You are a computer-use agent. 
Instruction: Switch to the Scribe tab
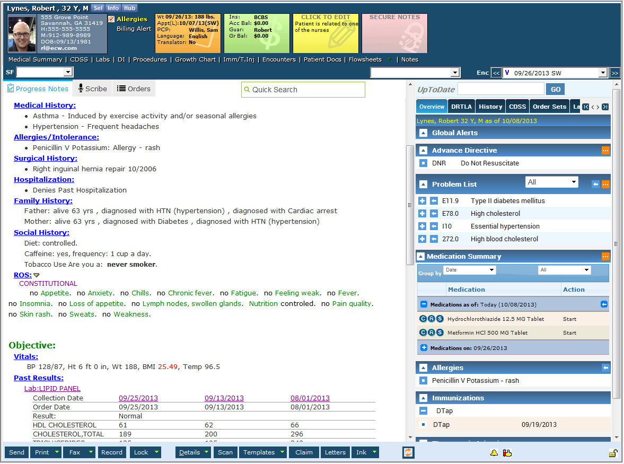[92, 89]
